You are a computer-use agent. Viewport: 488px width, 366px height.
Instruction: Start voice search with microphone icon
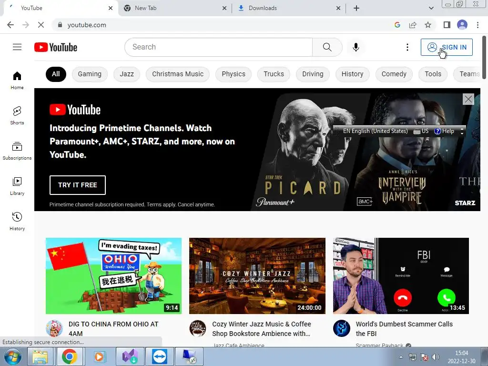356,47
